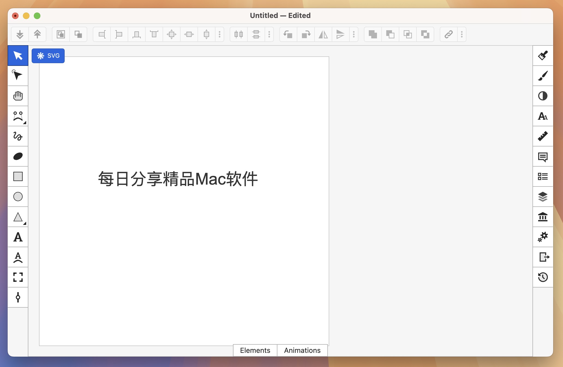The height and width of the screenshot is (367, 563).
Task: Select the freehand Pencil draw tool
Action: click(x=18, y=136)
